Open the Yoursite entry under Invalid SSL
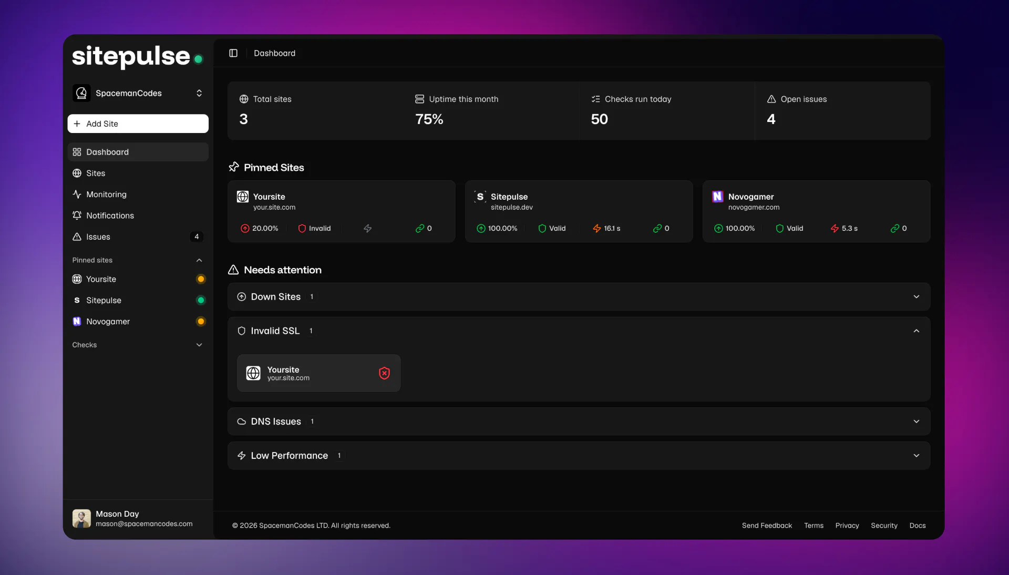 319,373
